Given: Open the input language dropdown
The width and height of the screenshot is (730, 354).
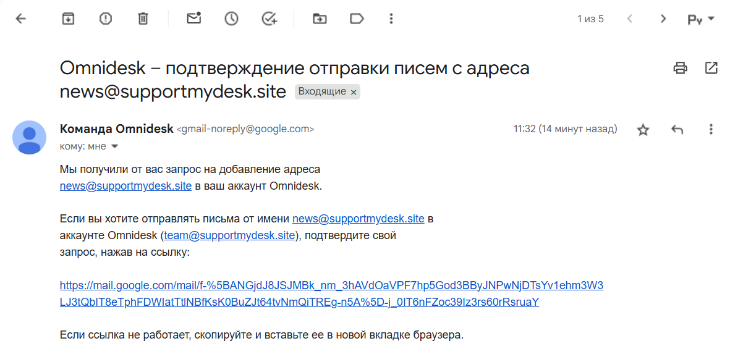Looking at the screenshot, I should coord(701,19).
